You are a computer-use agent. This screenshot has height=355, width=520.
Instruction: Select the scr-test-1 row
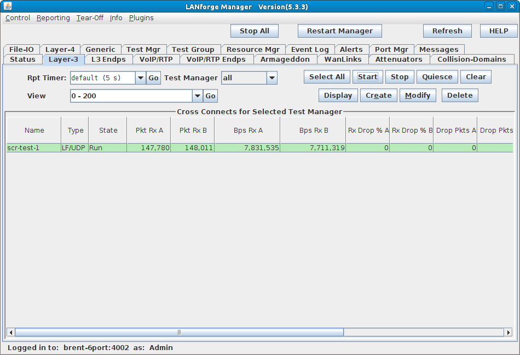pyautogui.click(x=259, y=148)
